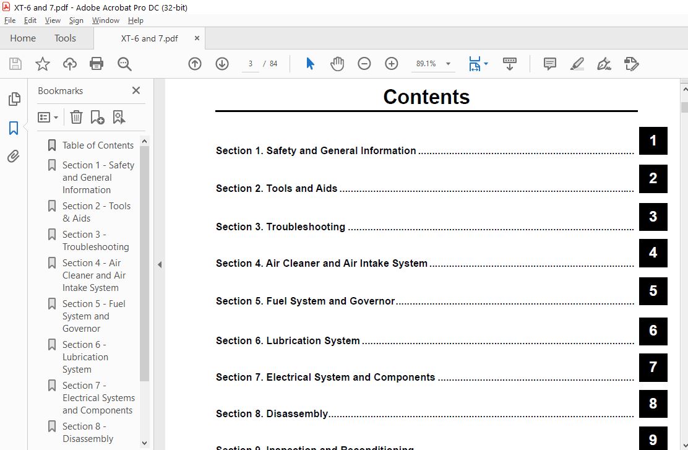Open Section 3 Troubleshooting bookmark
Screen dimensions: 688x450
click(x=96, y=241)
